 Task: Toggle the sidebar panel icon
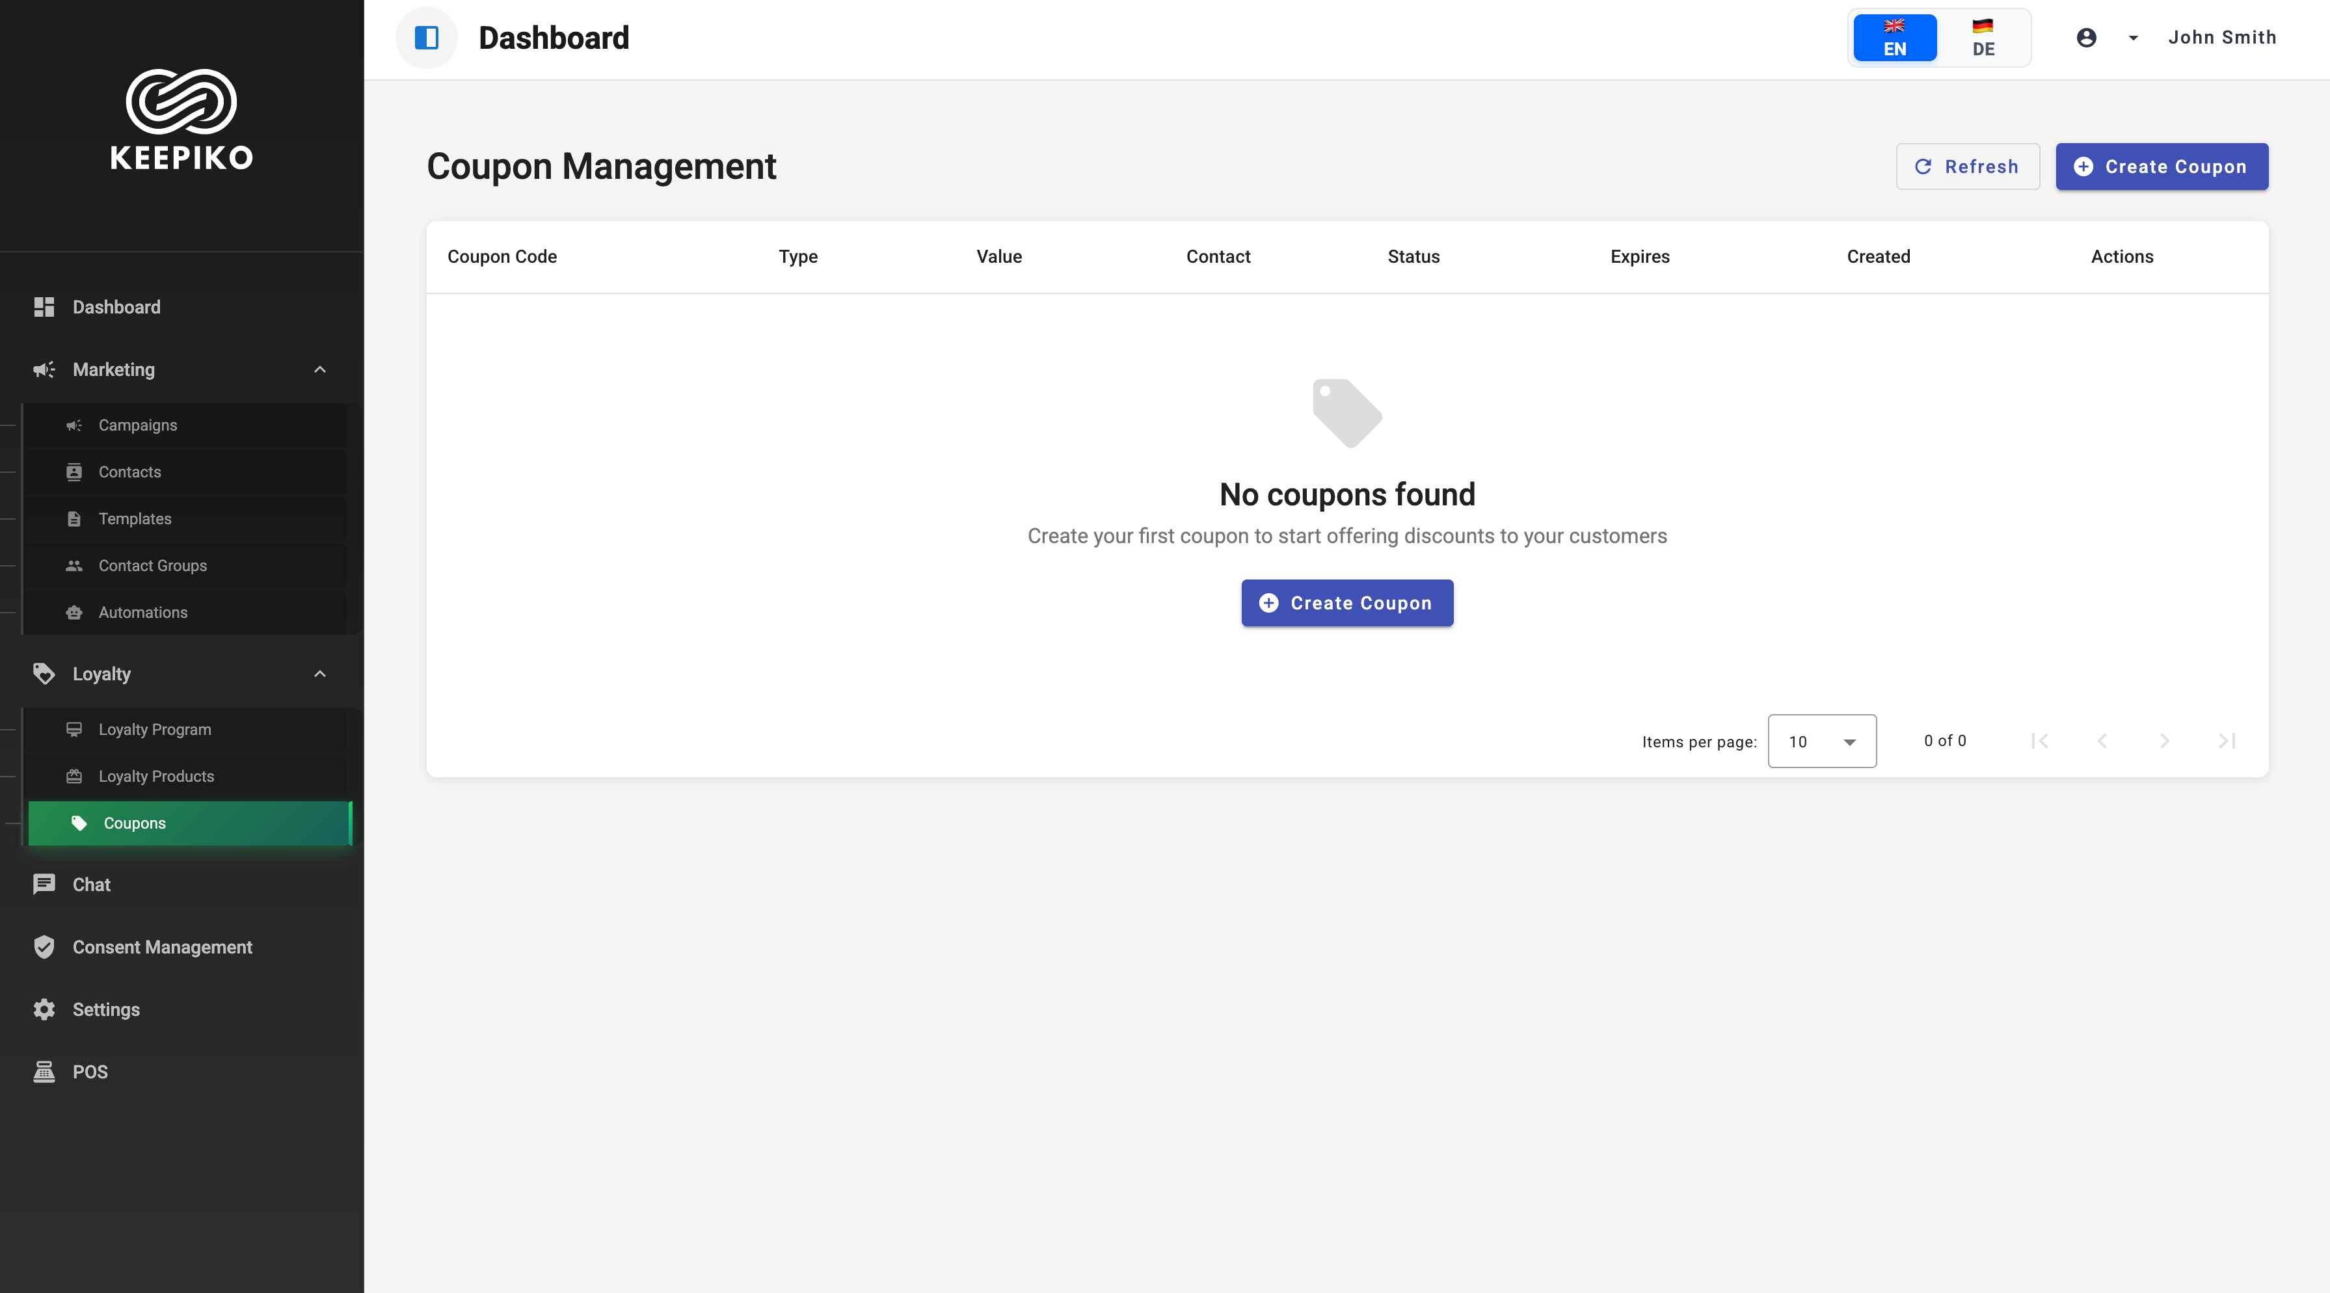426,38
